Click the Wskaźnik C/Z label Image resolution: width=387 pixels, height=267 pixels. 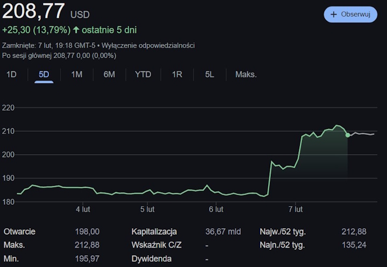(156, 245)
